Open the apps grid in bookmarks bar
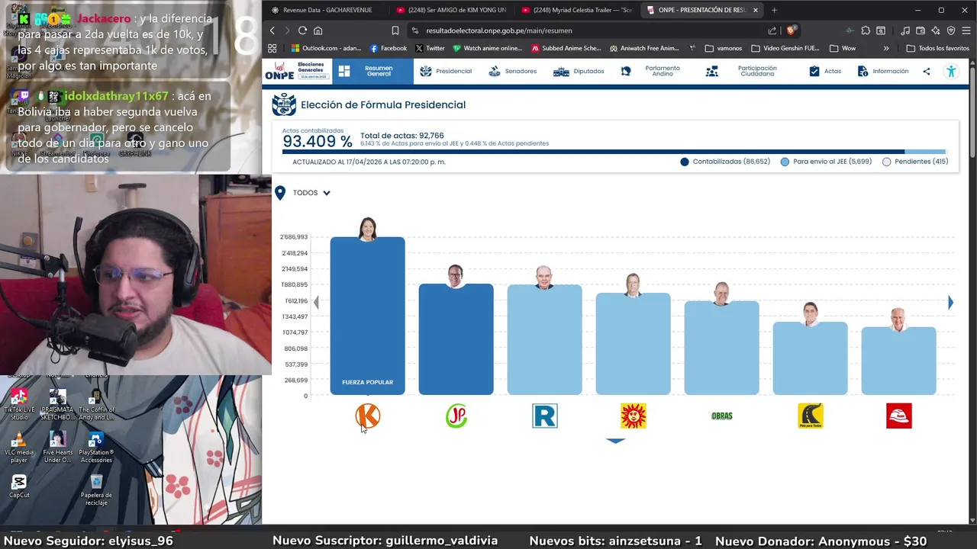This screenshot has height=549, width=977. 272,48
